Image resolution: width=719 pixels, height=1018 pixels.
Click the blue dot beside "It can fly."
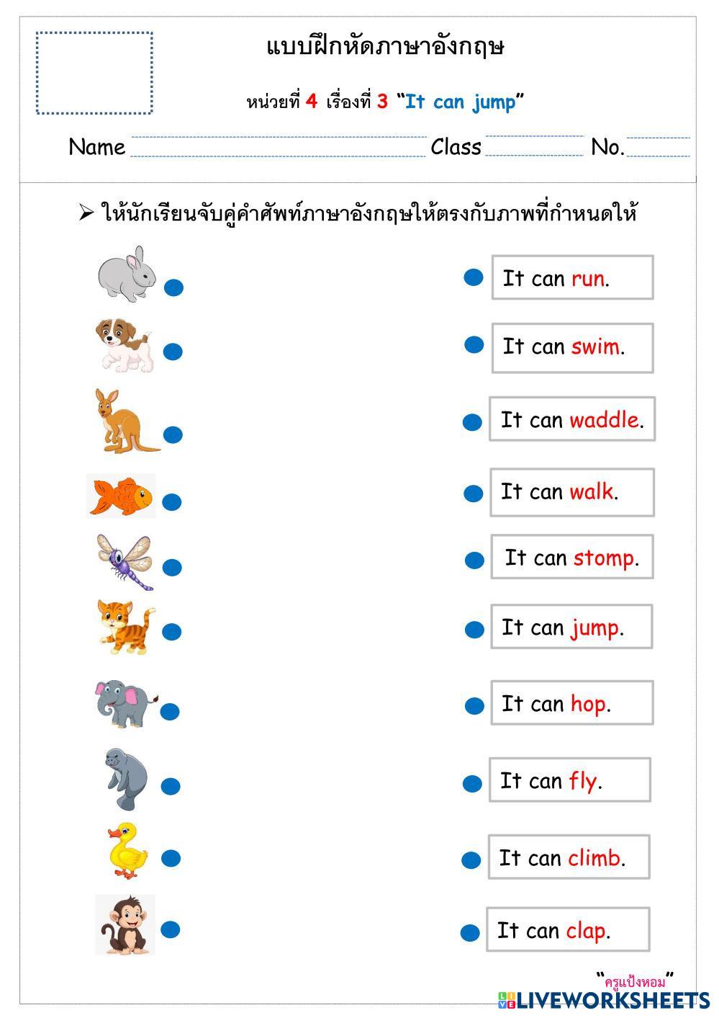(472, 783)
